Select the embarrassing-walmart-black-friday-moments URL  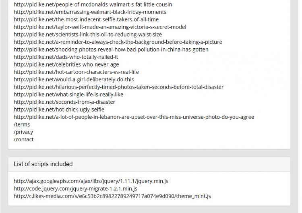point(90,12)
